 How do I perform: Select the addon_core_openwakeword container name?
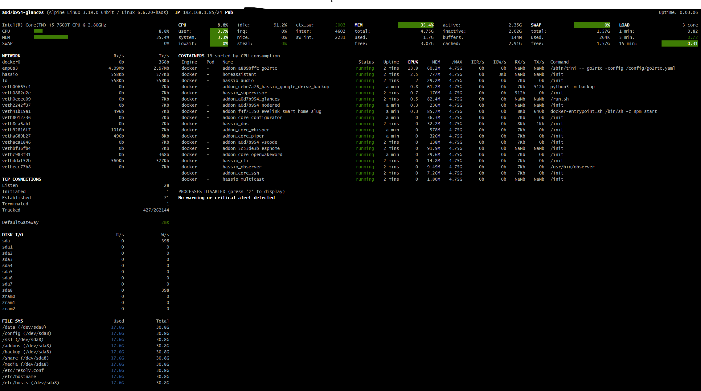[x=252, y=154]
